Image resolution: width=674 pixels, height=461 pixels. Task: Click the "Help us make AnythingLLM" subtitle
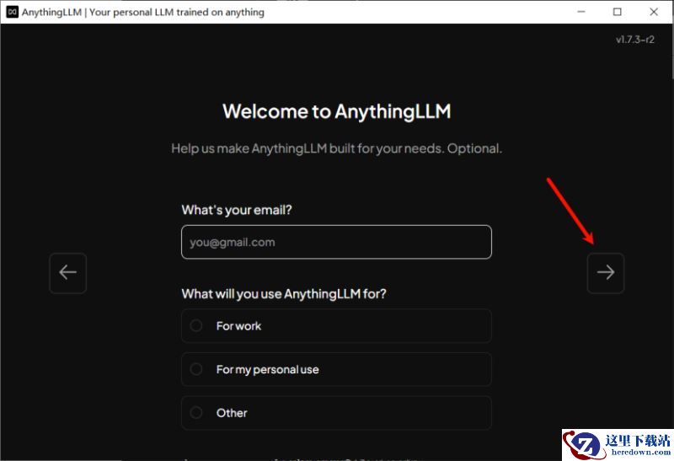pyautogui.click(x=336, y=149)
